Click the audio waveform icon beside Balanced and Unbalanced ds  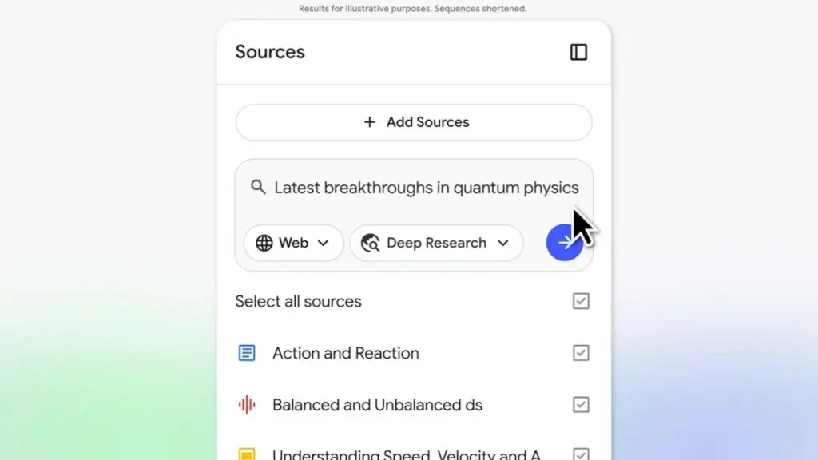[x=248, y=404]
